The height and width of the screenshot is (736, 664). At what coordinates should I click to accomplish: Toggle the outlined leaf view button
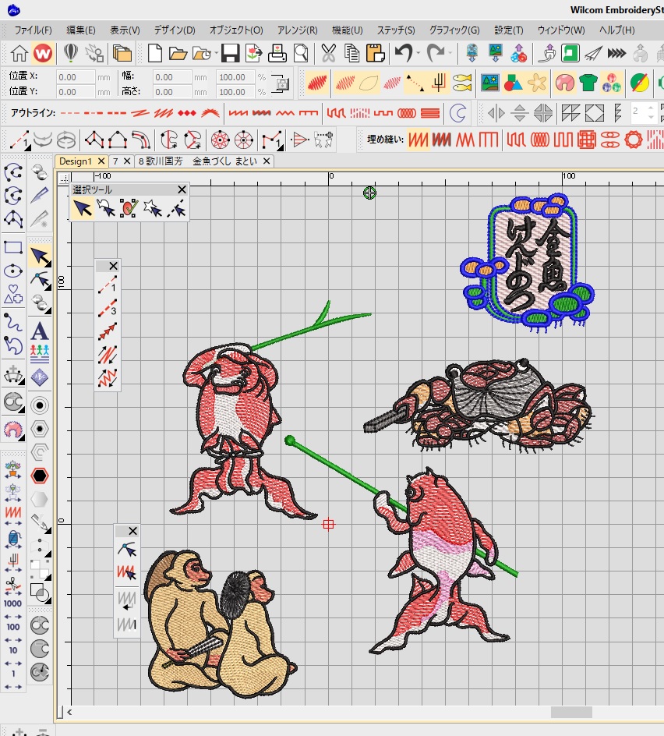[x=369, y=83]
